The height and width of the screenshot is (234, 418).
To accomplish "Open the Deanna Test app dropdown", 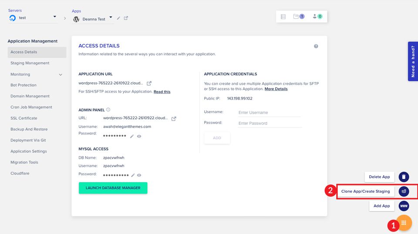I will [x=111, y=18].
